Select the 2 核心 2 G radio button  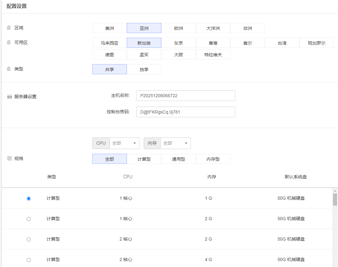pos(29,239)
